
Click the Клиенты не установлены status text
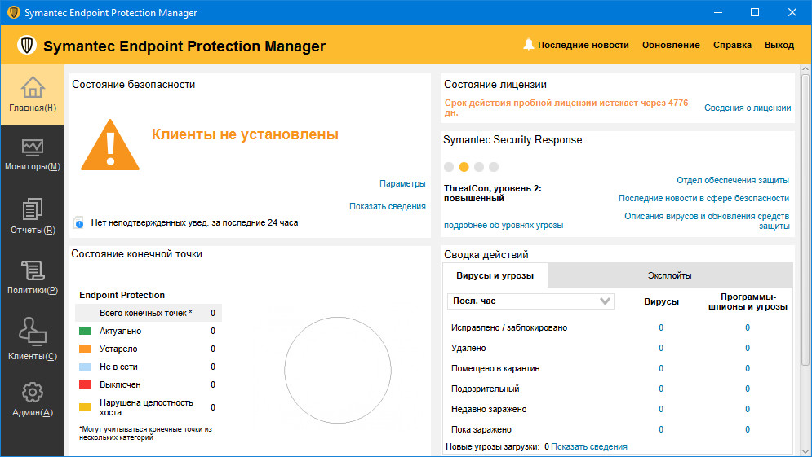(x=245, y=134)
